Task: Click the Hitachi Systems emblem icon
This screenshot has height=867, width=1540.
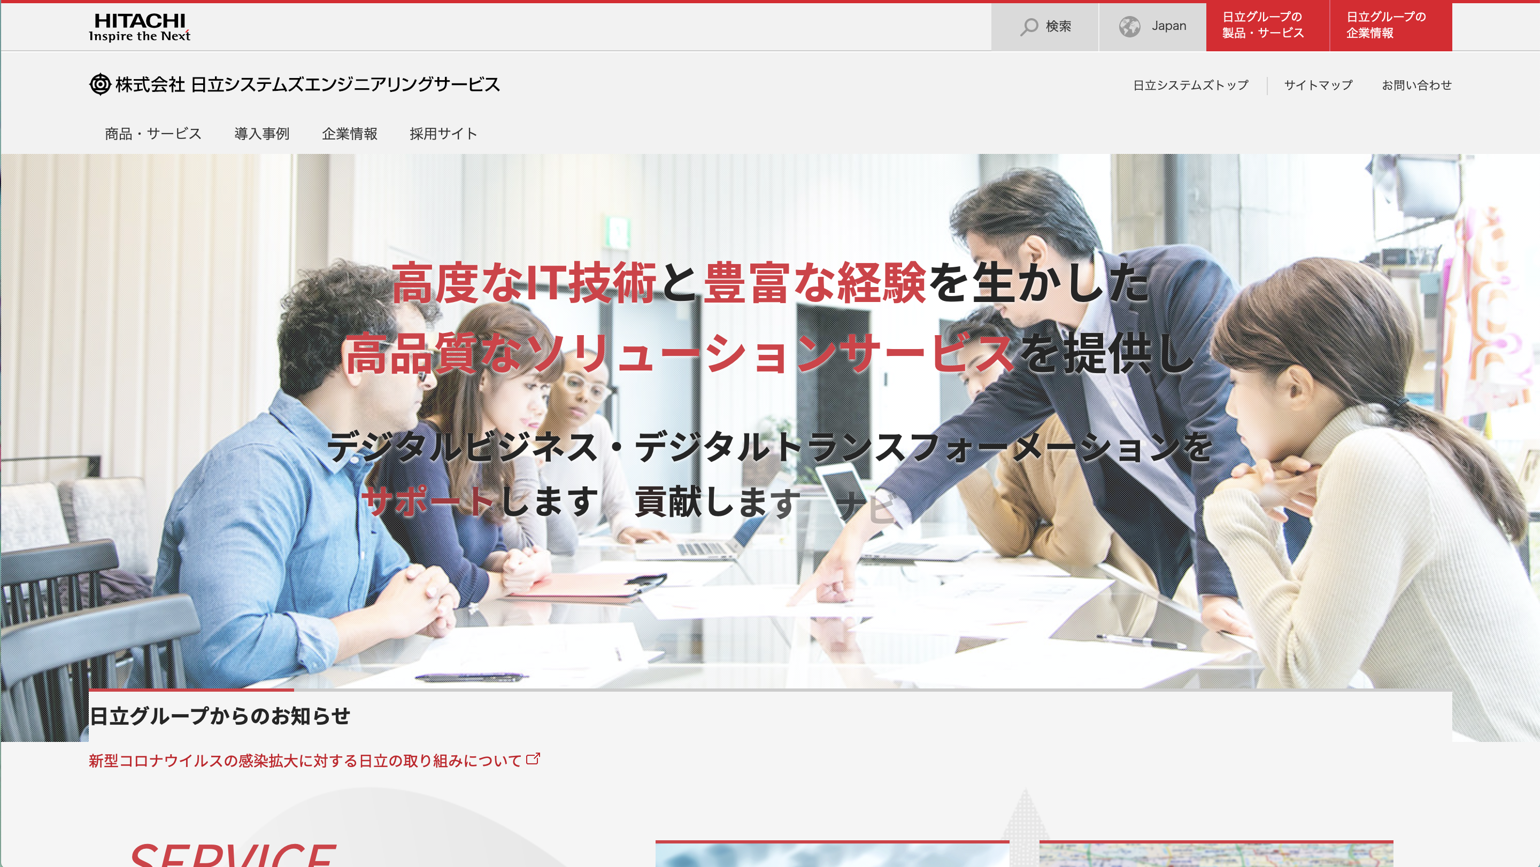Action: pos(100,84)
